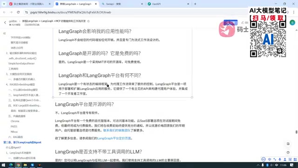Click the taskbar clock showing 11:06

coord(283,165)
